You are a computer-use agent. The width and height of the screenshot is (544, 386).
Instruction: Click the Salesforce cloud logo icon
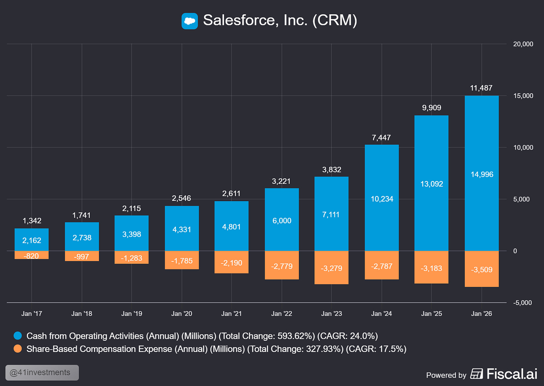[189, 21]
